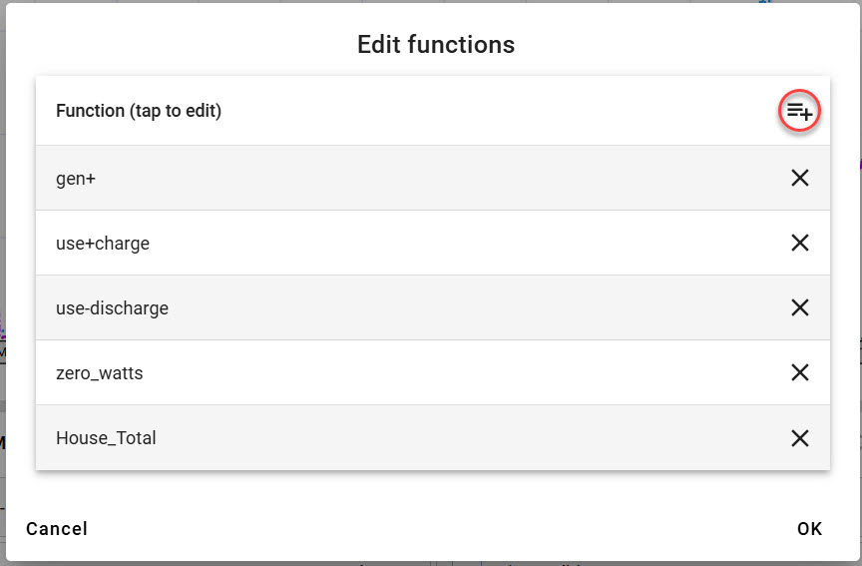Confirm changes with the OK button
The image size is (862, 566).
coord(810,529)
